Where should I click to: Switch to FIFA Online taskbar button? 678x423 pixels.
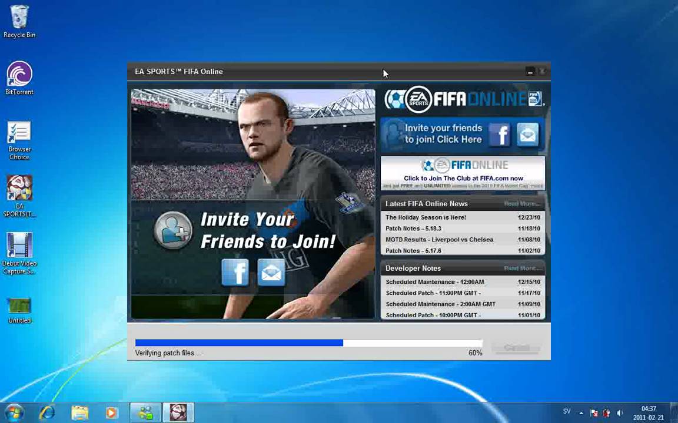pos(178,413)
